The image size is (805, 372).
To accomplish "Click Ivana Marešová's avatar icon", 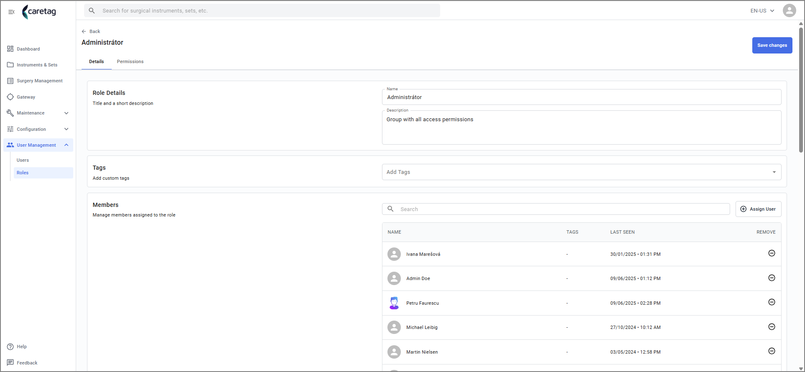I will click(x=394, y=254).
